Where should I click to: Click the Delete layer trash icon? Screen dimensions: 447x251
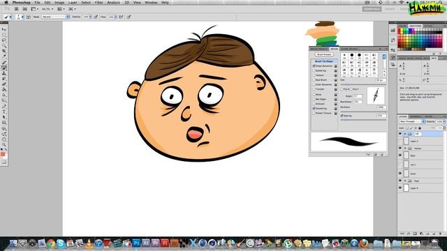440,234
